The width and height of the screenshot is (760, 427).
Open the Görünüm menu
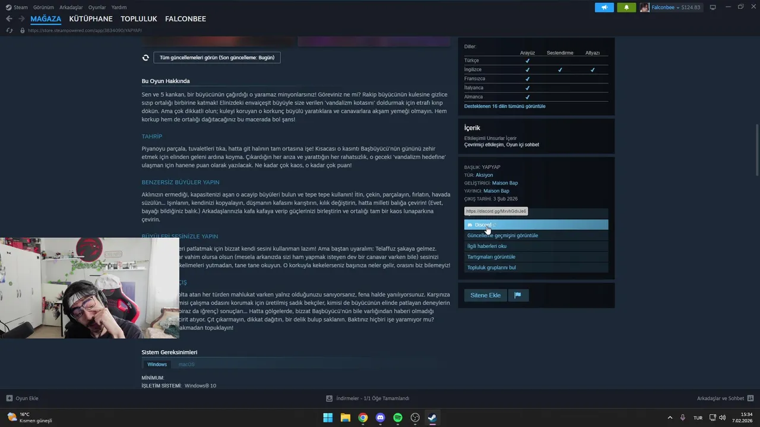[43, 7]
